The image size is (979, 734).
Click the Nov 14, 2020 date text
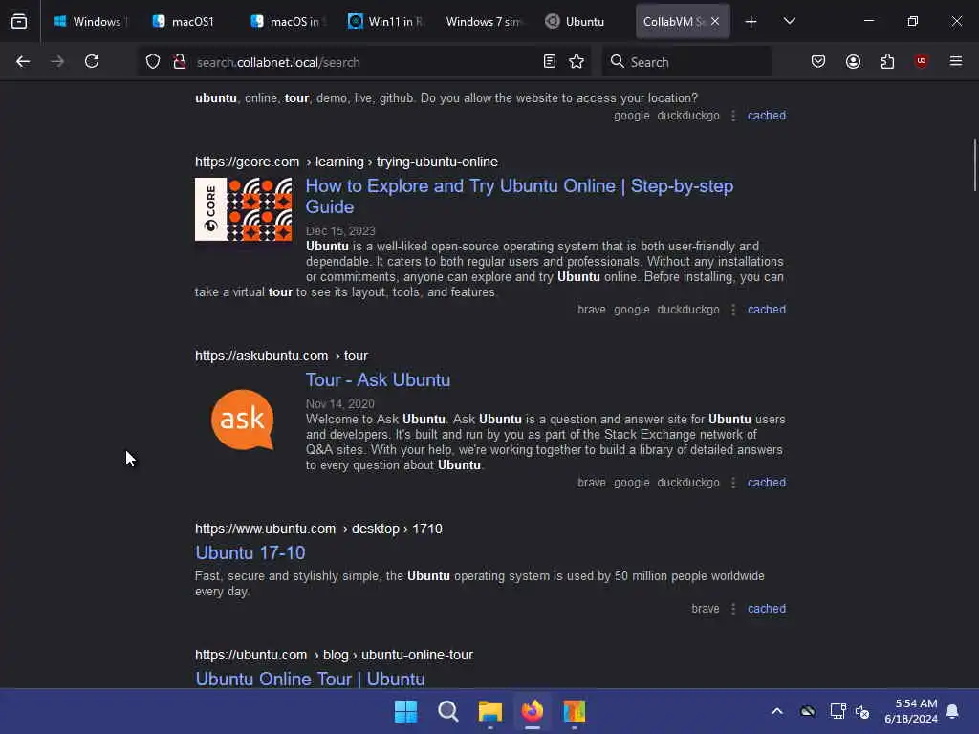click(x=339, y=404)
